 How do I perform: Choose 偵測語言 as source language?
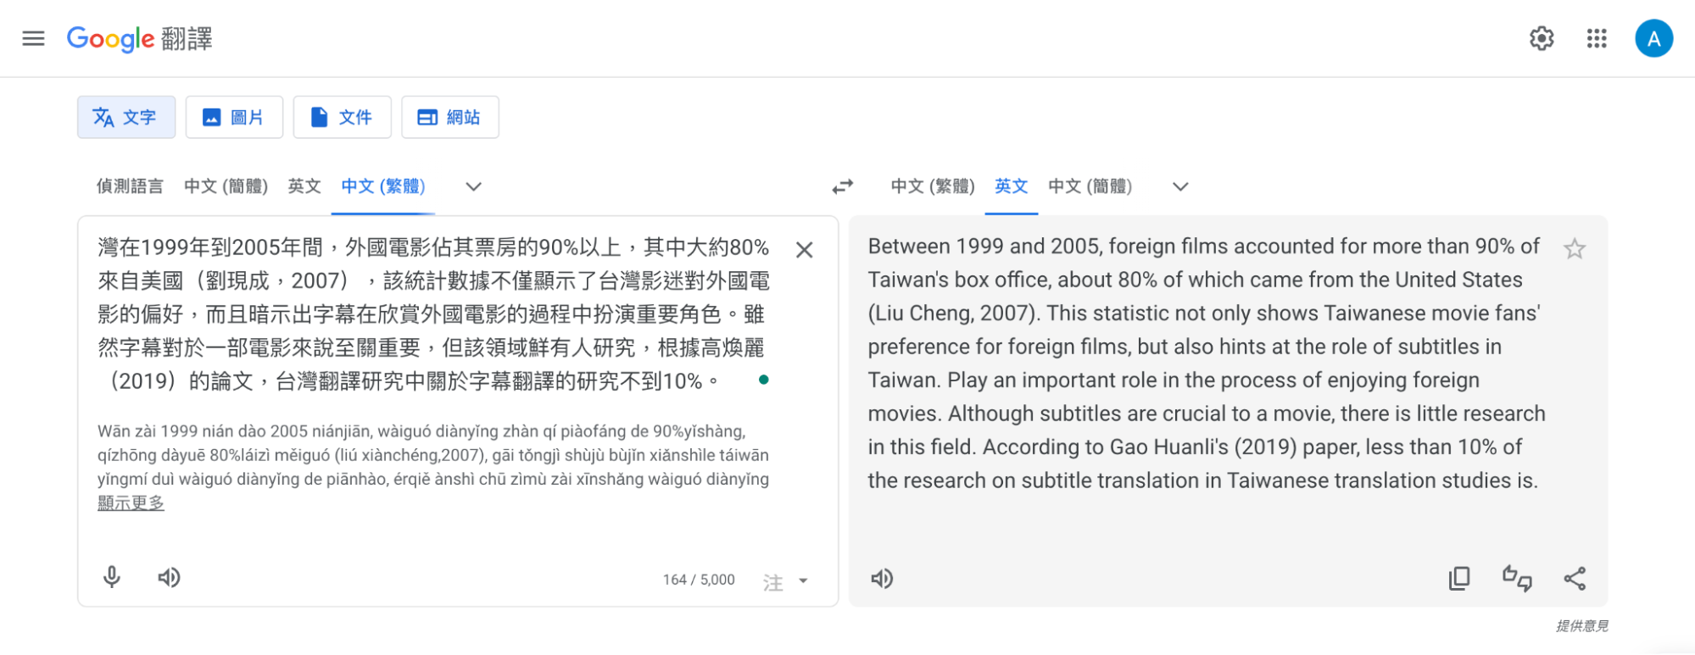pyautogui.click(x=130, y=186)
